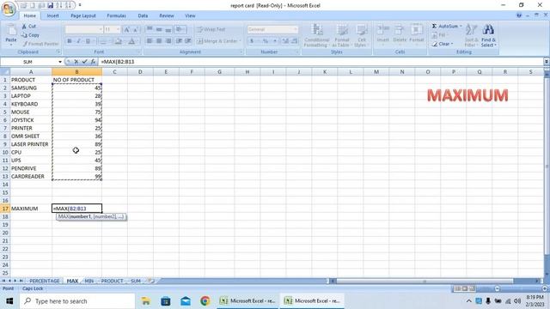Screen dimensions: 550x309
Task: Click cell A6 JOYSTICK
Action: (x=31, y=120)
